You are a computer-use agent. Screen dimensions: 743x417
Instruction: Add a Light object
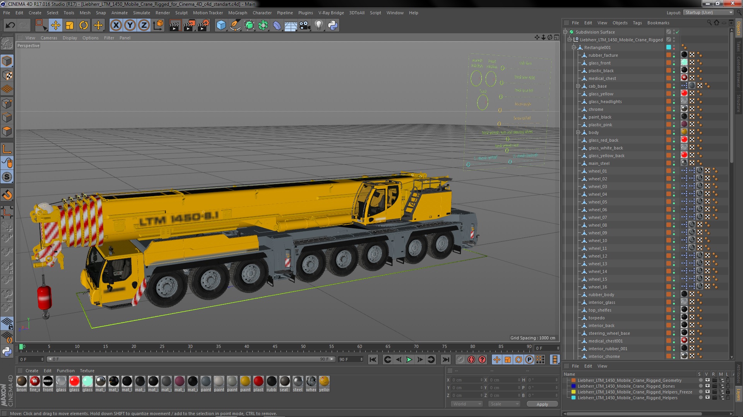point(319,25)
